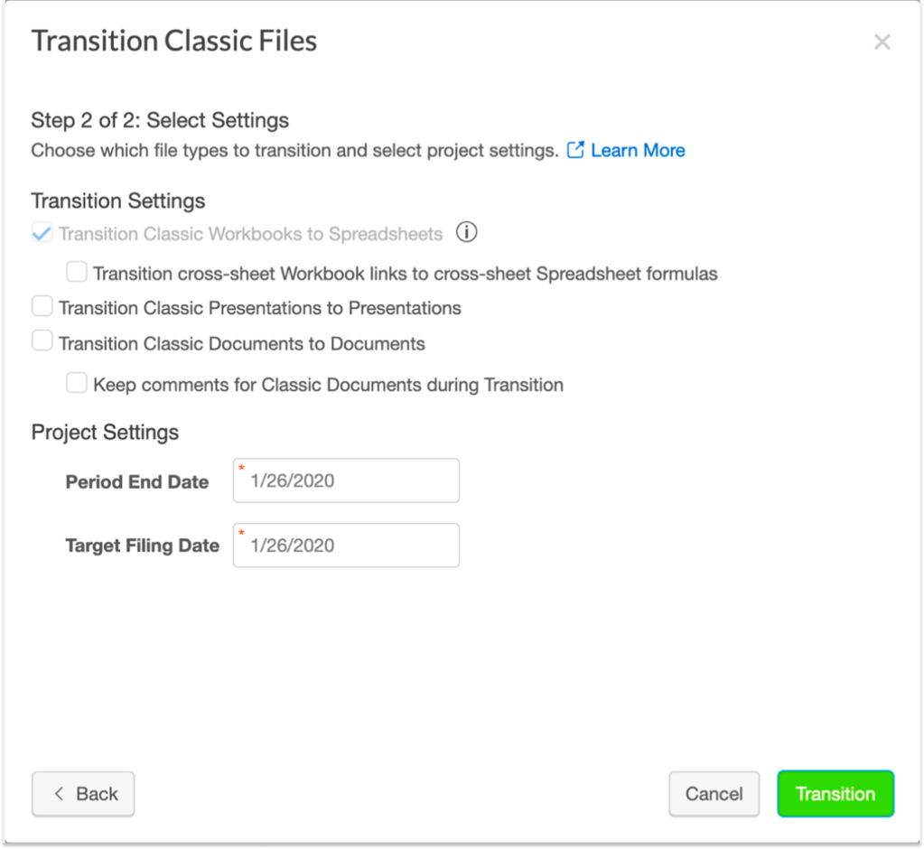The image size is (924, 849).
Task: Go back with the Back button
Action: (x=83, y=794)
